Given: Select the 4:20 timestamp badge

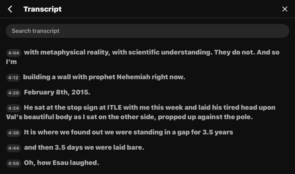Looking at the screenshot, I should (14, 93).
